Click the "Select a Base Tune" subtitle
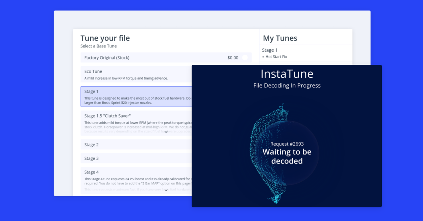Viewport: 423px width, 221px height. (98, 46)
